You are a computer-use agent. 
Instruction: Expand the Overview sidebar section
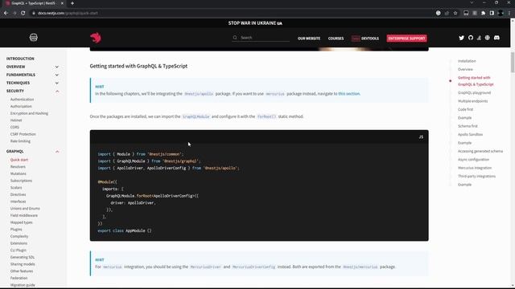point(57,67)
